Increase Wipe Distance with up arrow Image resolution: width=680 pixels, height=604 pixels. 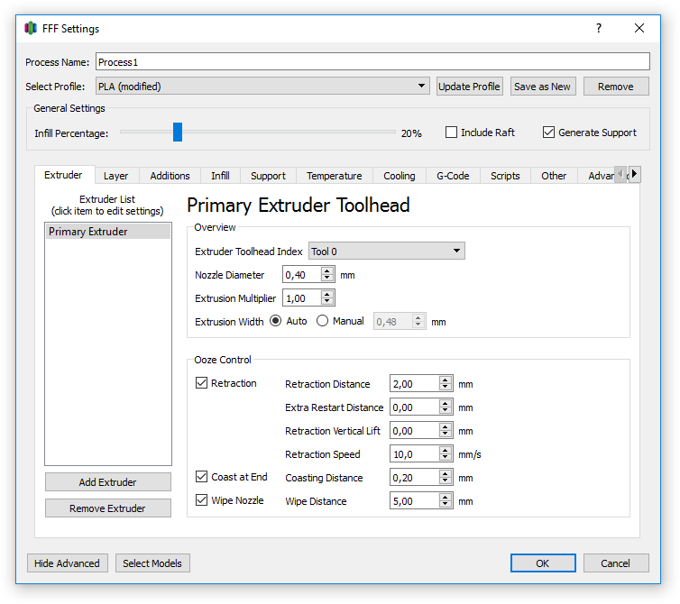(446, 497)
